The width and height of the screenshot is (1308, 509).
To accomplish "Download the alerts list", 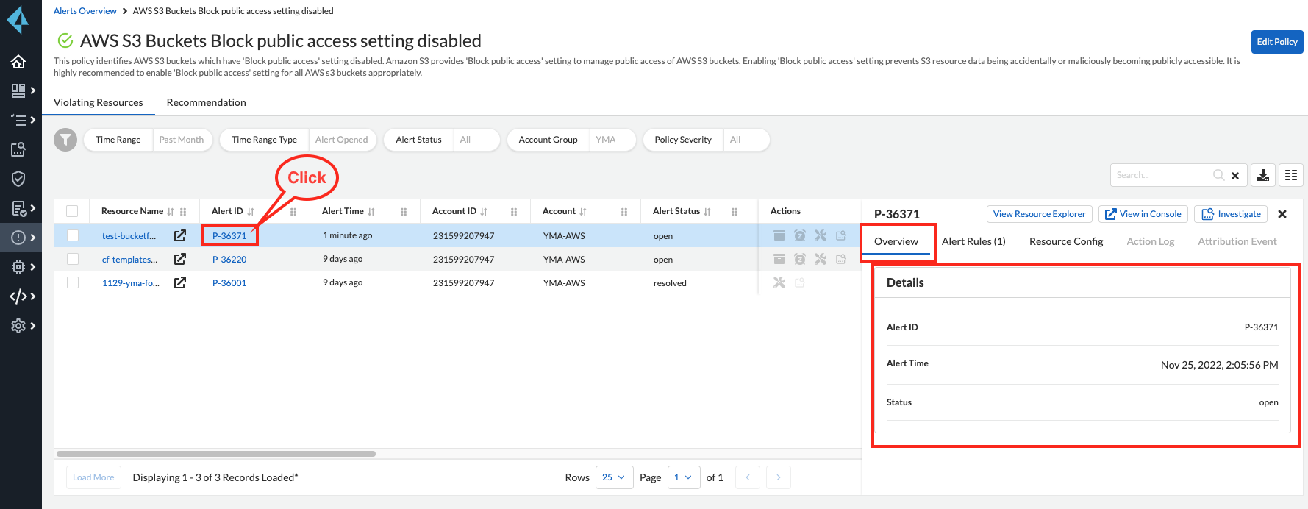I will pos(1263,175).
